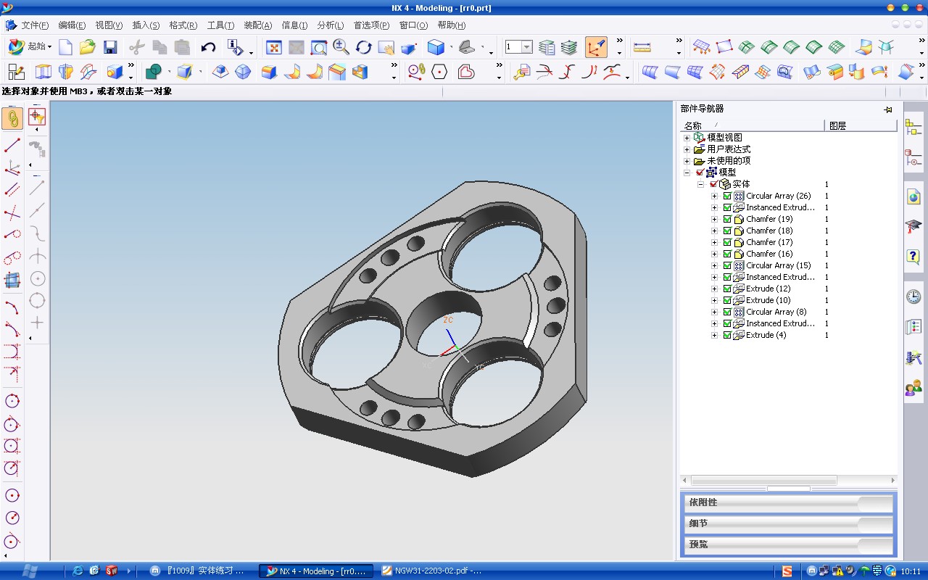
Task: Undo the last action
Action: click(x=208, y=48)
